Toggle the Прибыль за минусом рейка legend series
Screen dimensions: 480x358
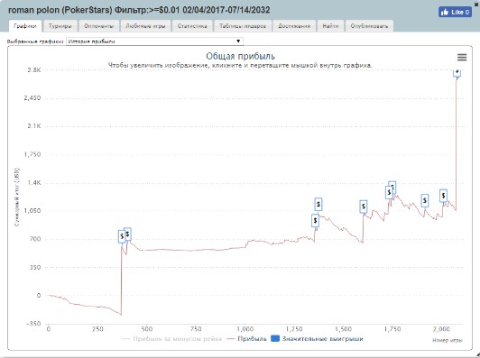click(171, 339)
